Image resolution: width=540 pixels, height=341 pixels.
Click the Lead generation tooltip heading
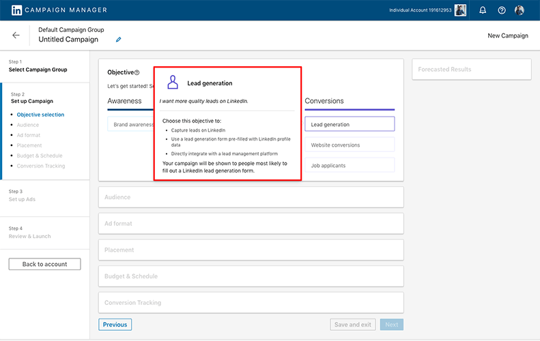click(x=210, y=83)
